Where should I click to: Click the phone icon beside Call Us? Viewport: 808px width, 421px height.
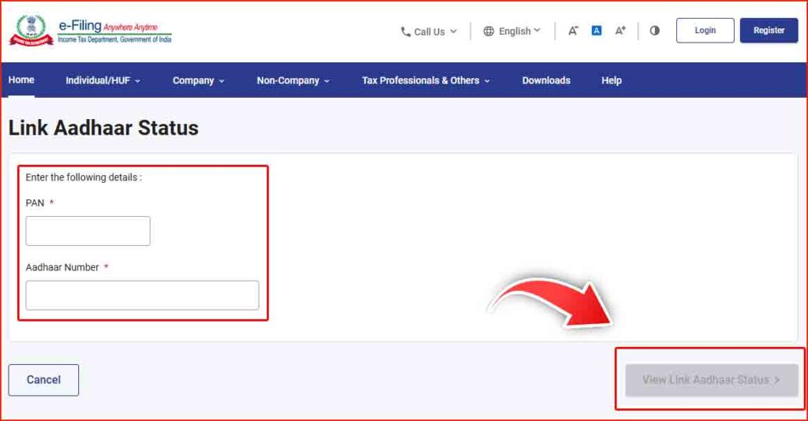point(406,32)
